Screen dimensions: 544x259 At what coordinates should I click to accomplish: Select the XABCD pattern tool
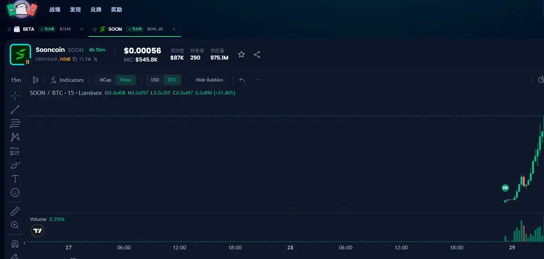[x=15, y=137]
